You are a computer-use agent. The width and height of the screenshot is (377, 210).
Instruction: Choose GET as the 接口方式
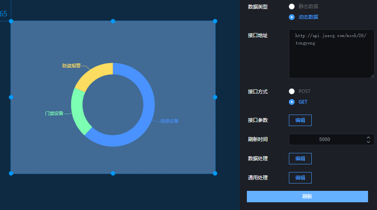click(292, 102)
